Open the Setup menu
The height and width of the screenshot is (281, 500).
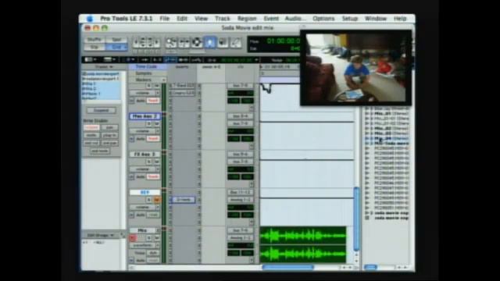point(350,19)
